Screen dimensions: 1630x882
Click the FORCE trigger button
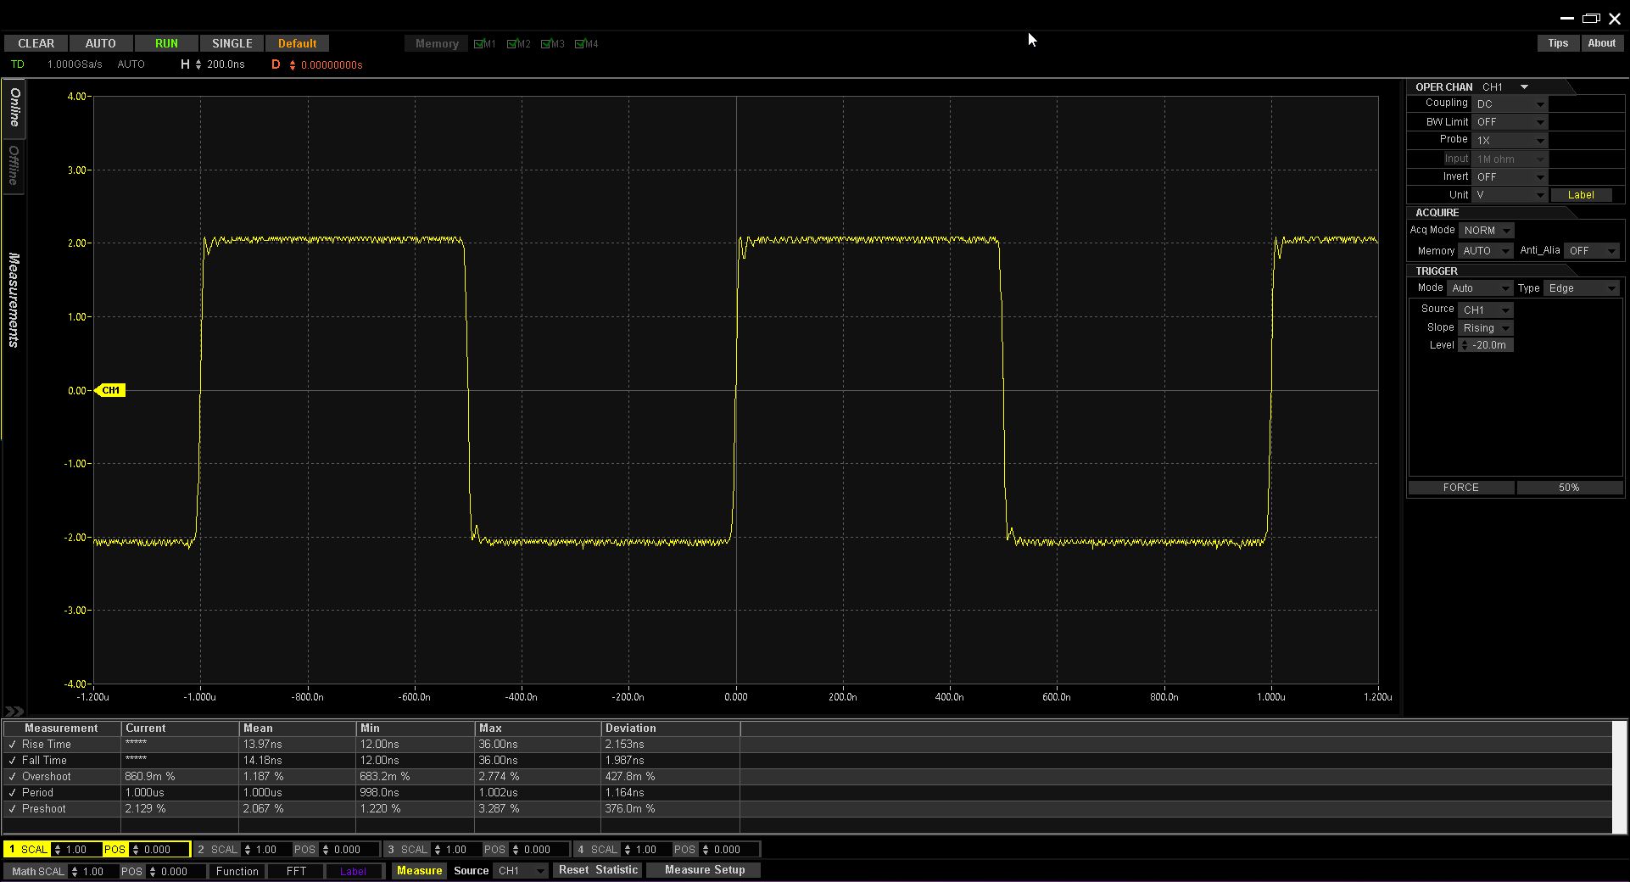(x=1460, y=488)
